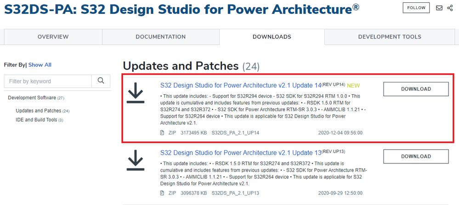Select Updates and Patches filter
459x205 pixels.
point(42,111)
